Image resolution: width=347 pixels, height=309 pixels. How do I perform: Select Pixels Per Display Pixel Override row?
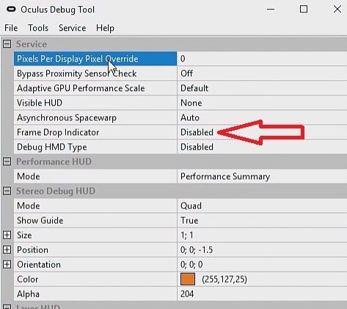(x=95, y=59)
